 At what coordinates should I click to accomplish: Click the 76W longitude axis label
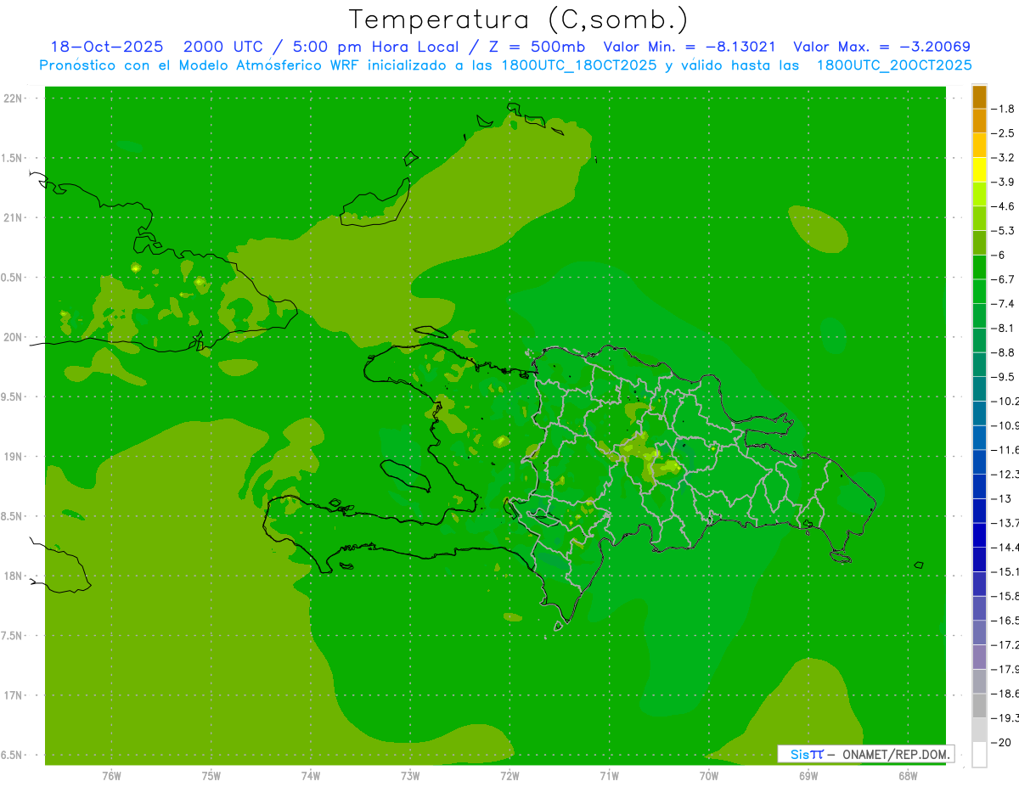(111, 775)
